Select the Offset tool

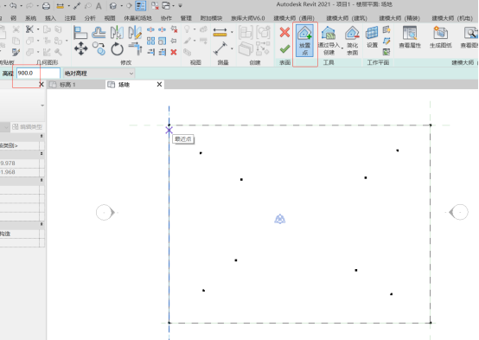click(99, 33)
